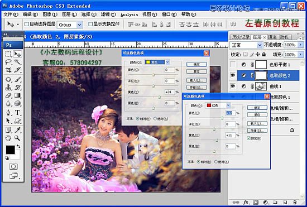The height and width of the screenshot is (207, 307).
Task: Show the 色彩平衡 1 layer
Action: point(233,65)
